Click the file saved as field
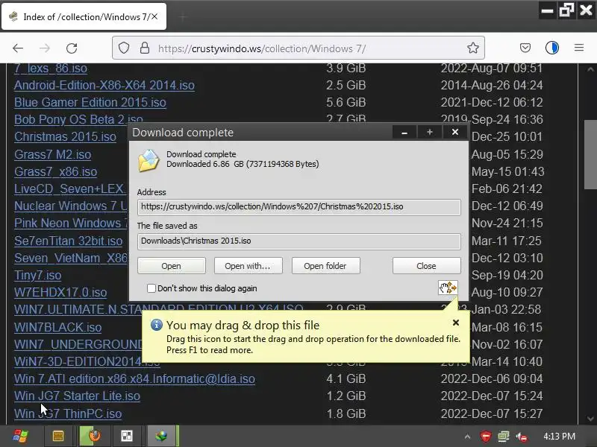The image size is (597, 447). click(x=299, y=241)
